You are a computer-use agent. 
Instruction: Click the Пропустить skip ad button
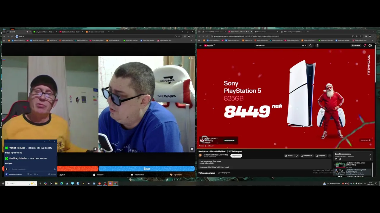pyautogui.click(x=365, y=140)
